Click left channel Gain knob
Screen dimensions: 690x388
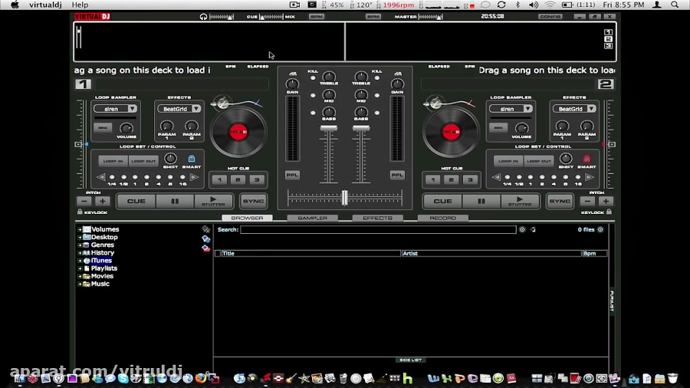click(x=293, y=84)
